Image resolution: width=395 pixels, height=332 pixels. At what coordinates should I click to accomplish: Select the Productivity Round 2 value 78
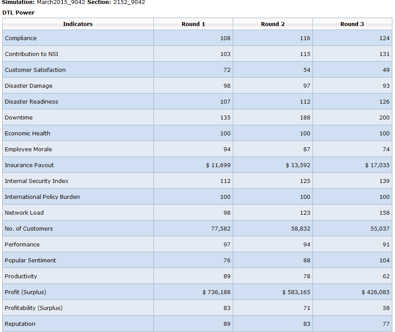(x=306, y=276)
